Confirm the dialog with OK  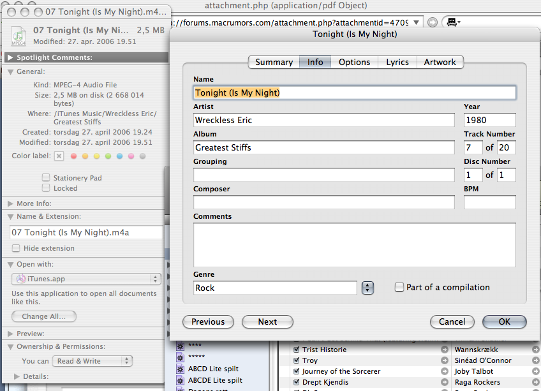point(505,321)
